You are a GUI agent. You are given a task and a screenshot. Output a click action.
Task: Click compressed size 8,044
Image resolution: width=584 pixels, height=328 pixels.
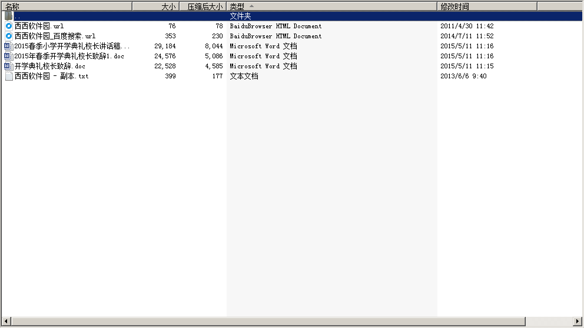(214, 46)
